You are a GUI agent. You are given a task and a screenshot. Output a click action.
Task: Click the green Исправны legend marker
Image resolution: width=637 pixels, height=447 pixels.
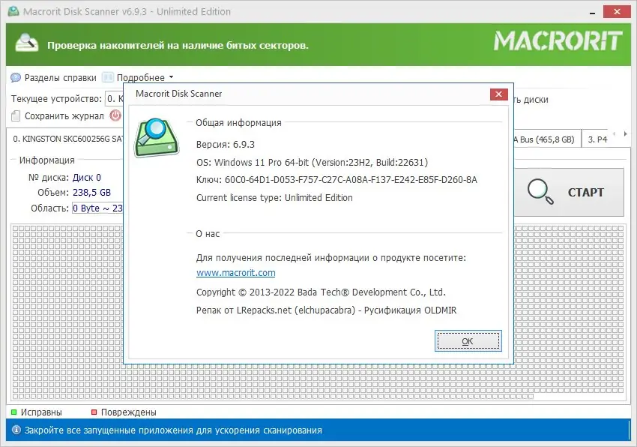click(13, 412)
